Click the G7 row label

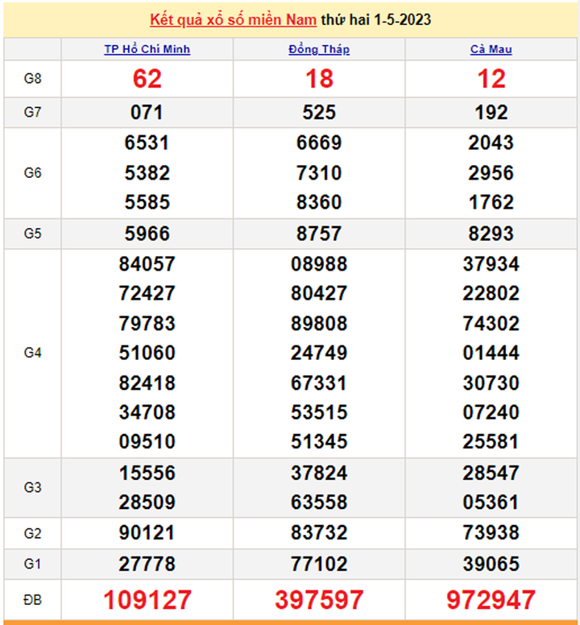pyautogui.click(x=32, y=113)
